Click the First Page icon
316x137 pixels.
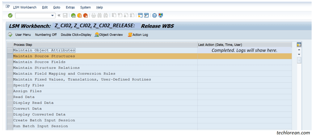[114, 15]
